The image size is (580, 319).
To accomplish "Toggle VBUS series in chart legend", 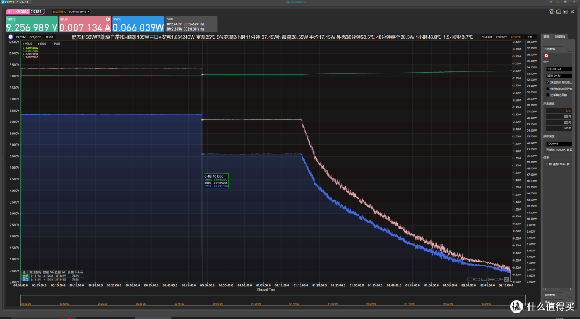I will (27, 44).
